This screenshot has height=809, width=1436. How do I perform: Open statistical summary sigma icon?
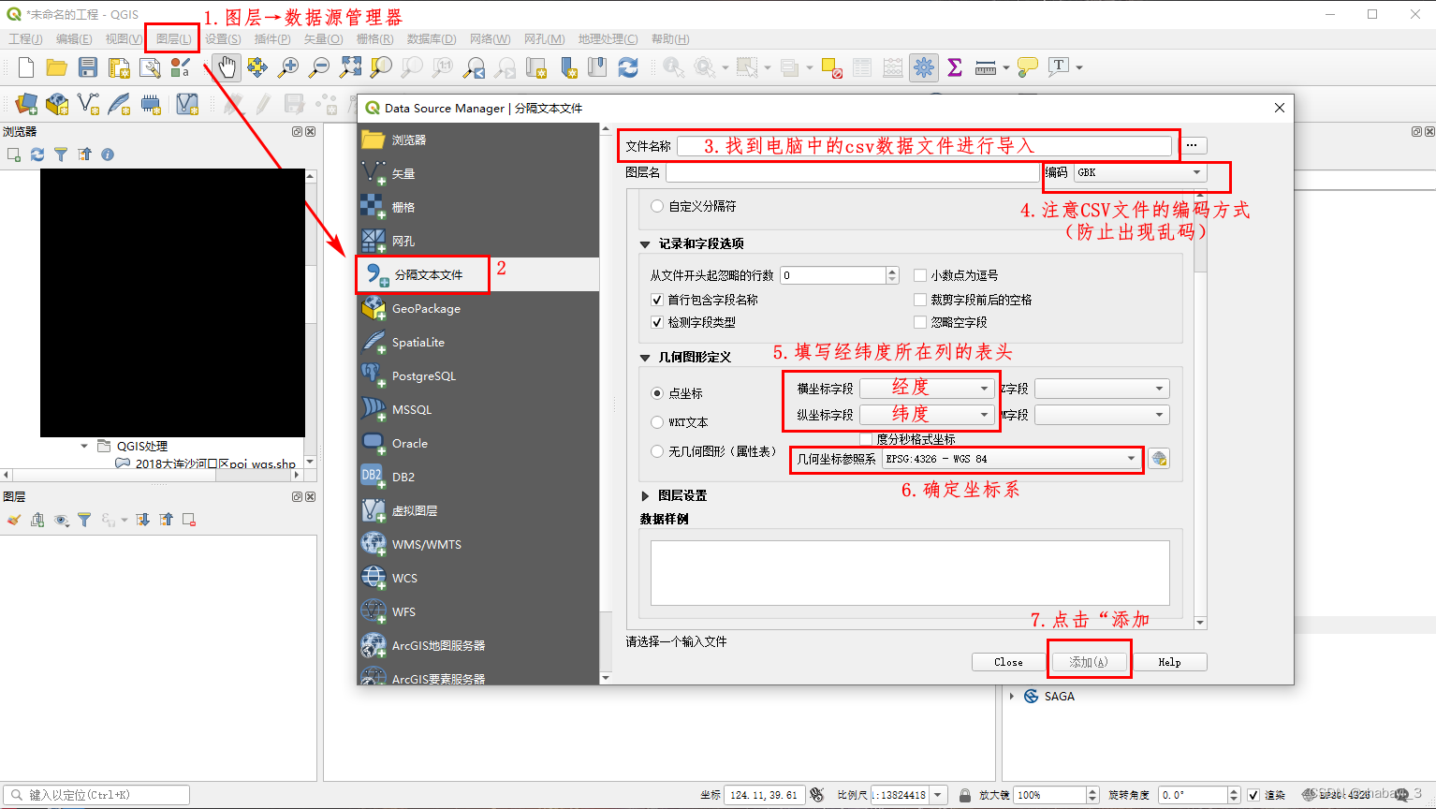pyautogui.click(x=955, y=67)
